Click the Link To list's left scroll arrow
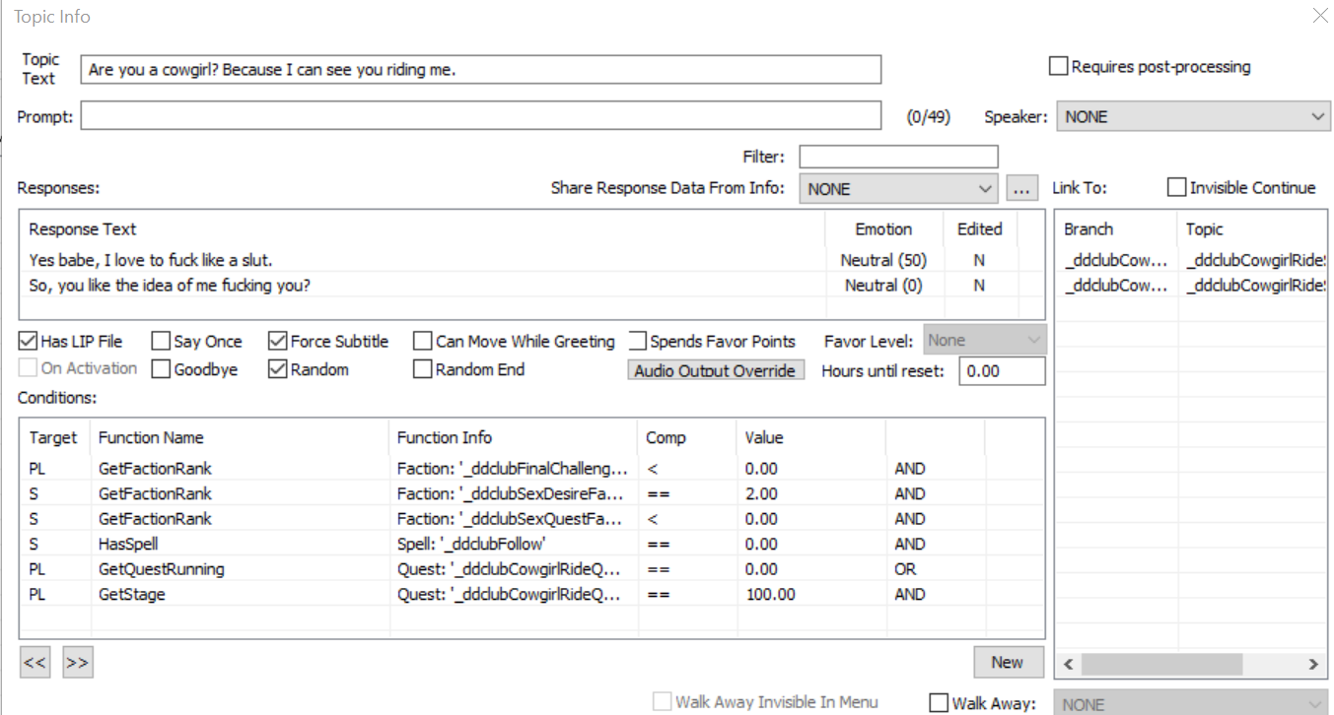Viewport: 1334px width, 715px height. [1069, 665]
